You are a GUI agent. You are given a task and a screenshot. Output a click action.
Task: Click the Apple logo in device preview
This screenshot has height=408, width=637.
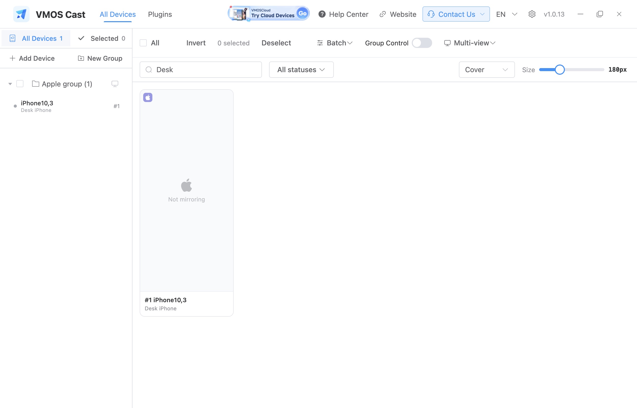pos(187,185)
